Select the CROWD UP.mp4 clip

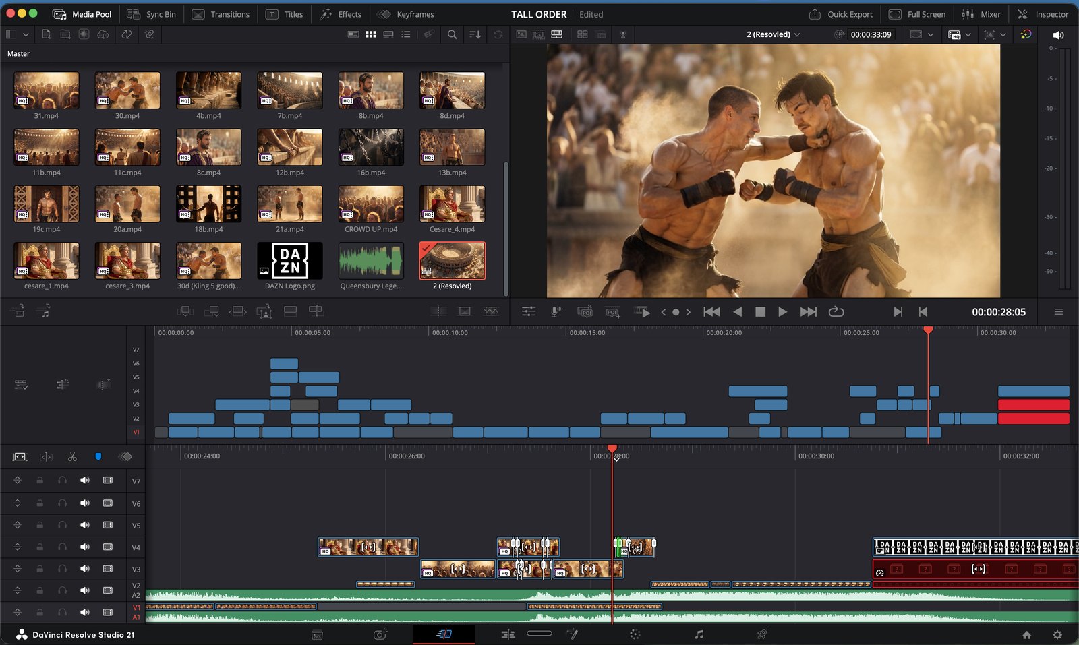click(x=371, y=204)
